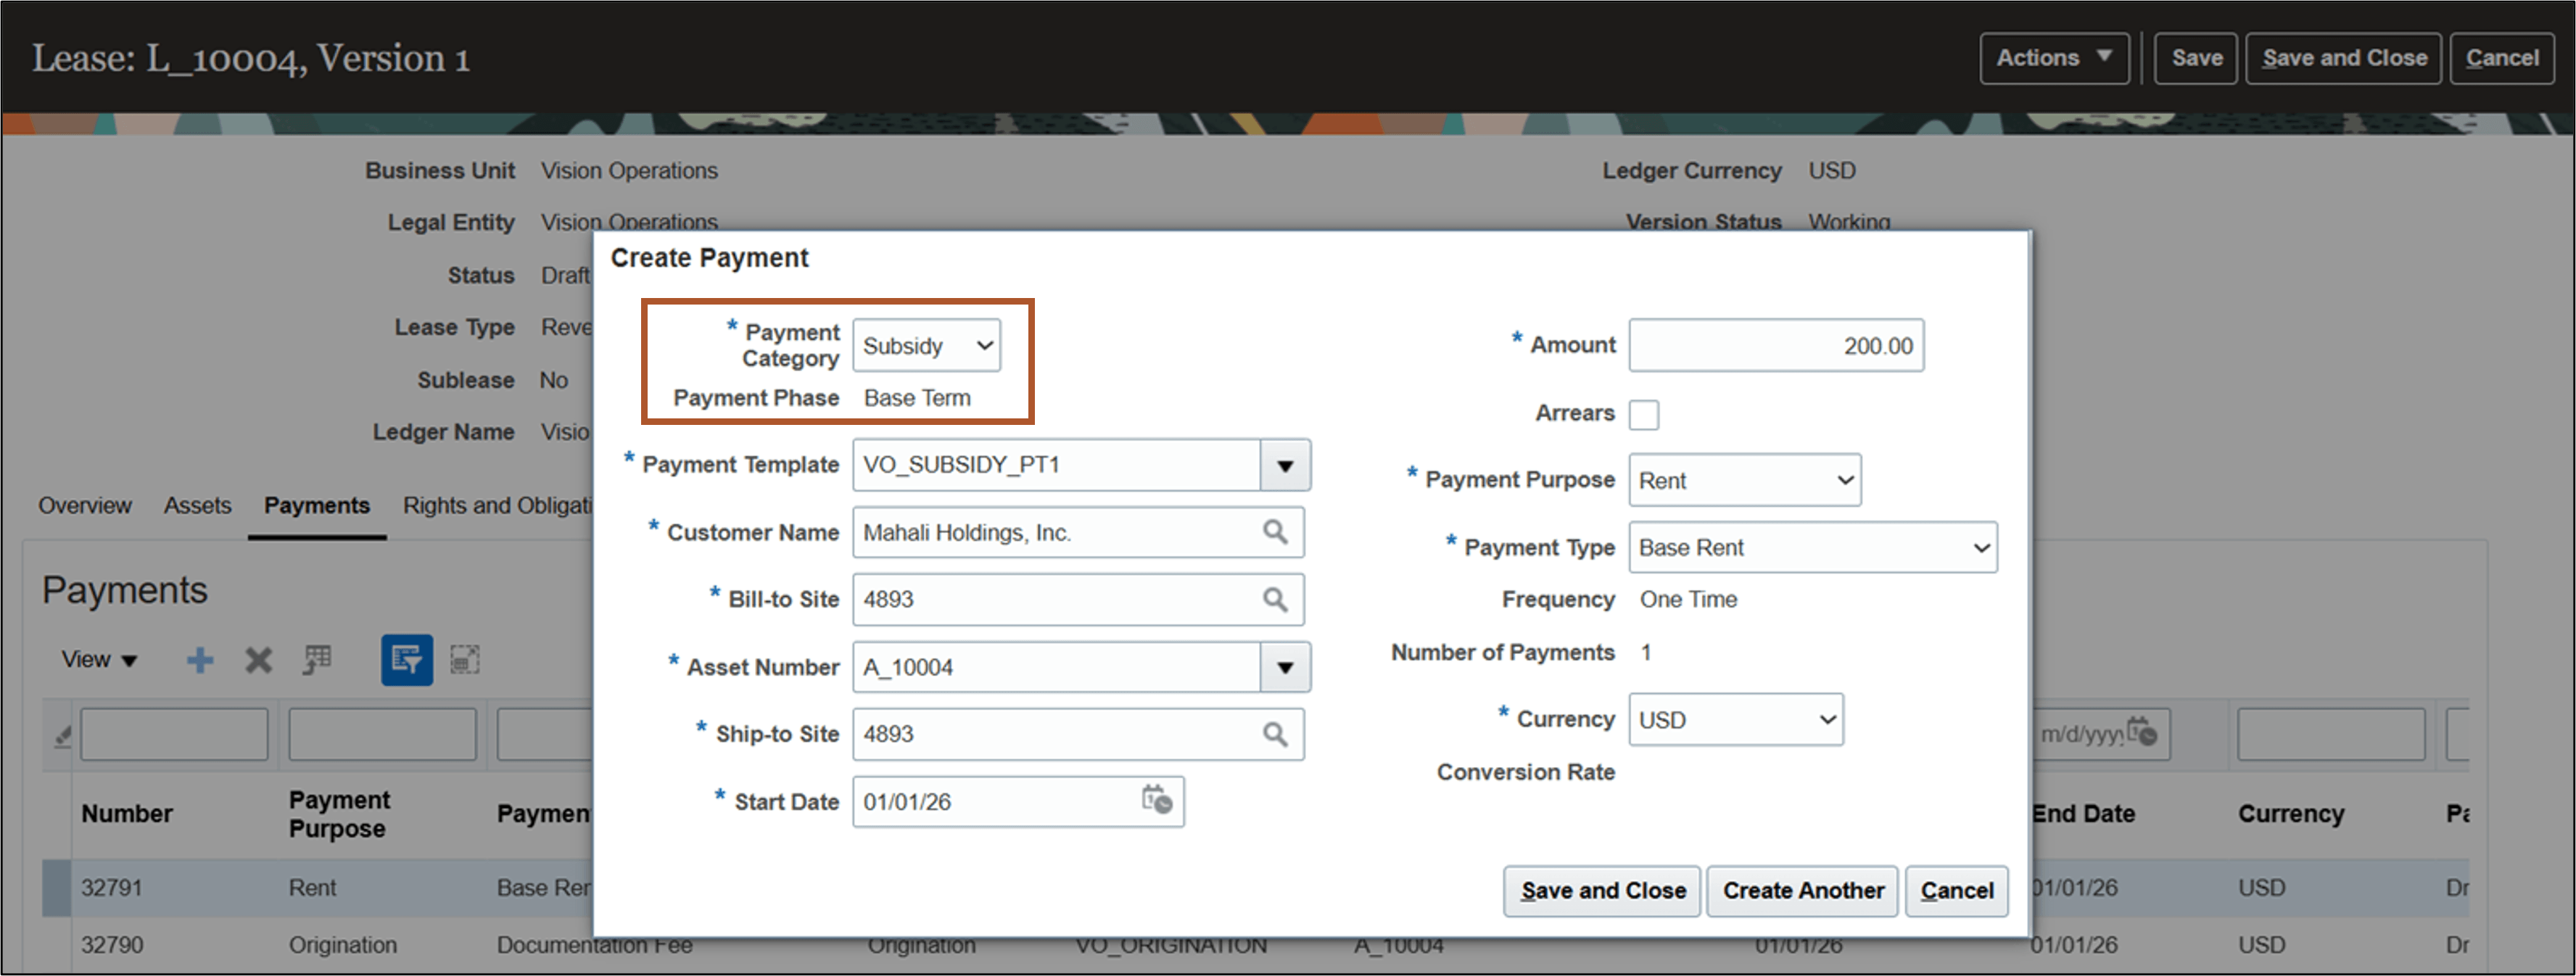This screenshot has width=2576, height=976.
Task: Switch to the Assets tab
Action: coord(198,506)
